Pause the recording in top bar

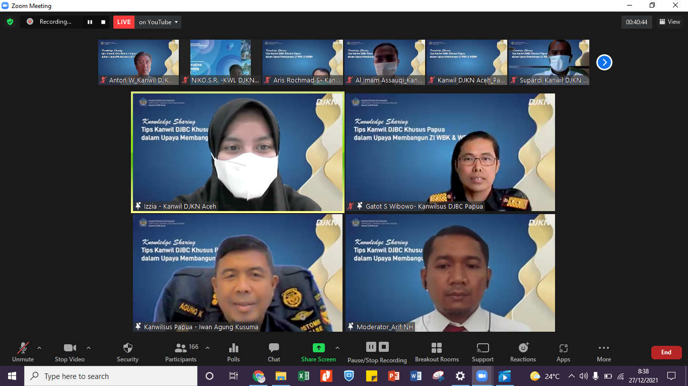click(x=90, y=22)
